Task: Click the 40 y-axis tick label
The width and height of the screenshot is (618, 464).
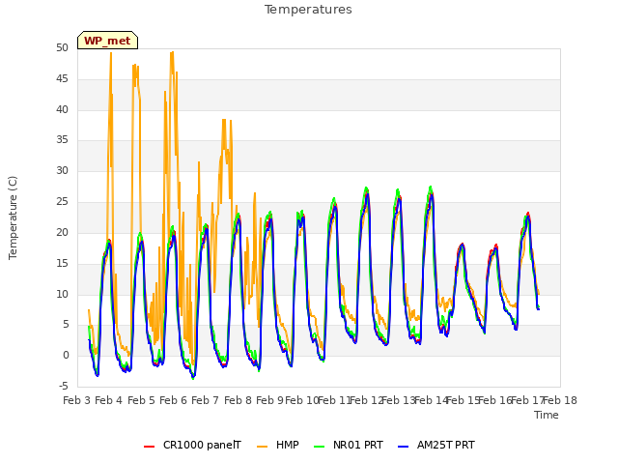Action: tap(62, 109)
